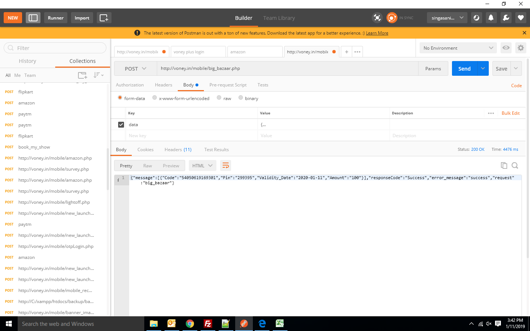Image resolution: width=530 pixels, height=331 pixels.
Task: Click the New key input field
Action: (191, 136)
